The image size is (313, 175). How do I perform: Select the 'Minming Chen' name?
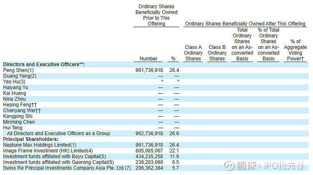[19, 122]
